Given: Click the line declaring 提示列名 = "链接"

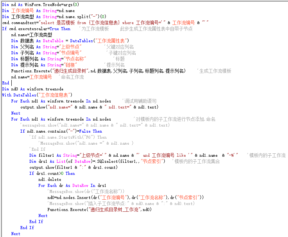Looking at the screenshot, I should 44,65.
